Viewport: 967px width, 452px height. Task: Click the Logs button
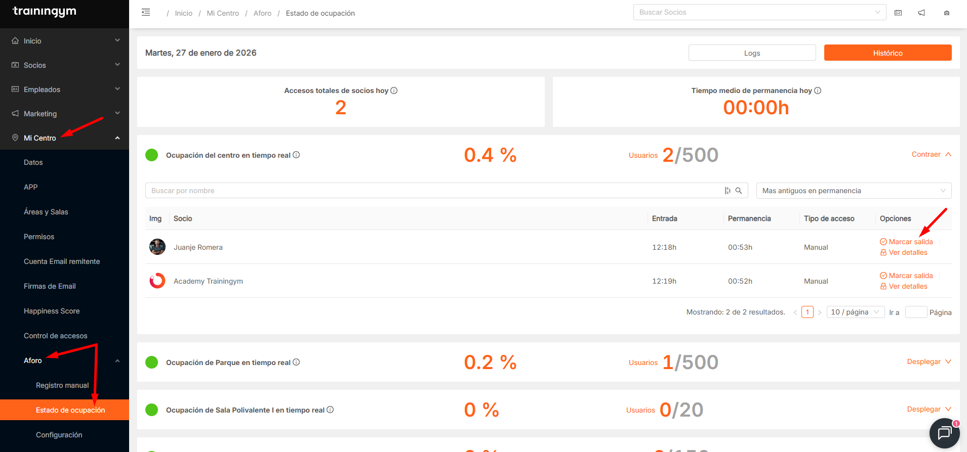(x=752, y=53)
